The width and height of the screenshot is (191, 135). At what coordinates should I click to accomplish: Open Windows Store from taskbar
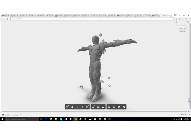pyautogui.click(x=51, y=119)
